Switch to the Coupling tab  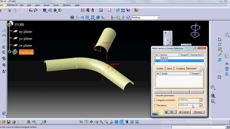coord(180,68)
